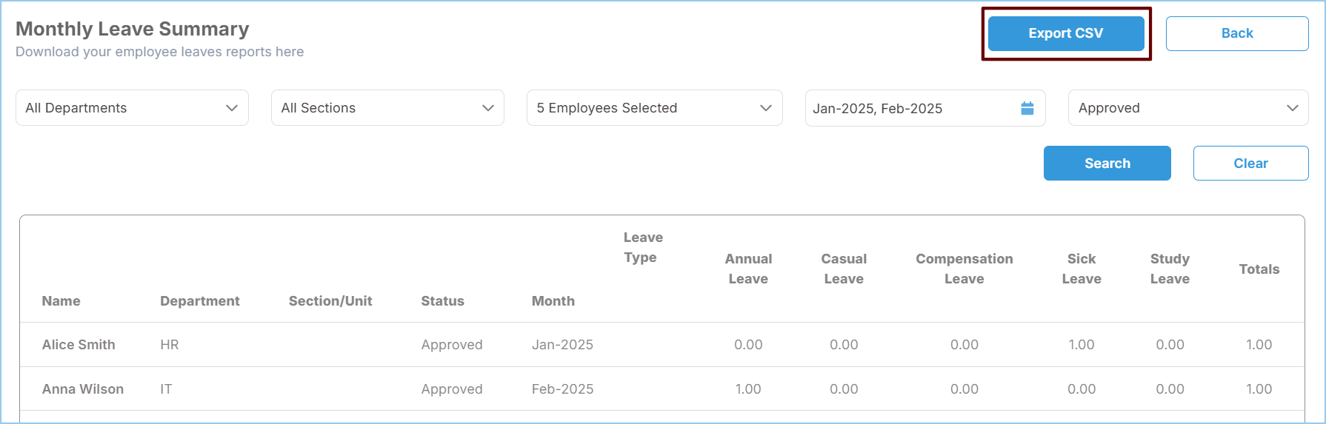The width and height of the screenshot is (1326, 424).
Task: Click the Name column header
Action: (61, 301)
